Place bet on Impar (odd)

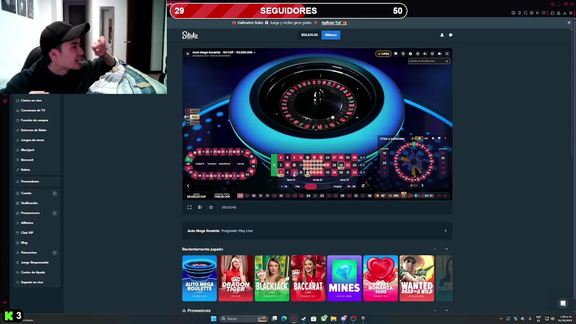tap(337, 186)
